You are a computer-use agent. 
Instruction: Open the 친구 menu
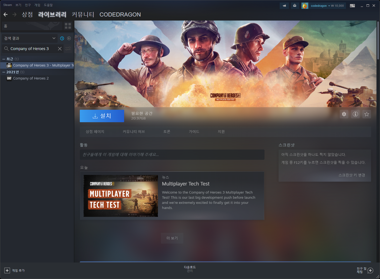[28, 5]
